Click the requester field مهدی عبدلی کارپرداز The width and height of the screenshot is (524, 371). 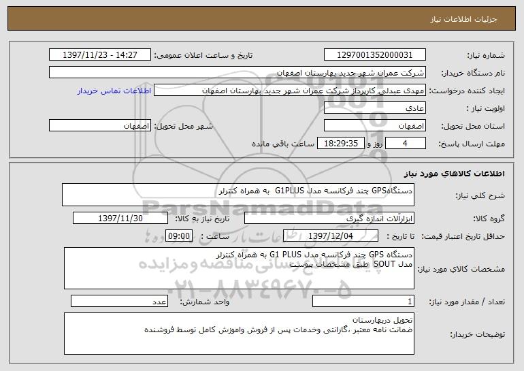tap(290, 91)
